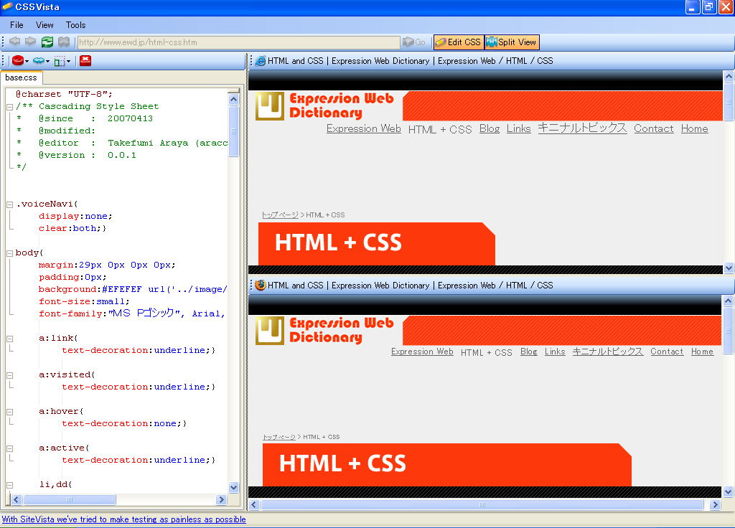Click the code editor's vertical scrollbar thumb
735x528 pixels.
233,131
